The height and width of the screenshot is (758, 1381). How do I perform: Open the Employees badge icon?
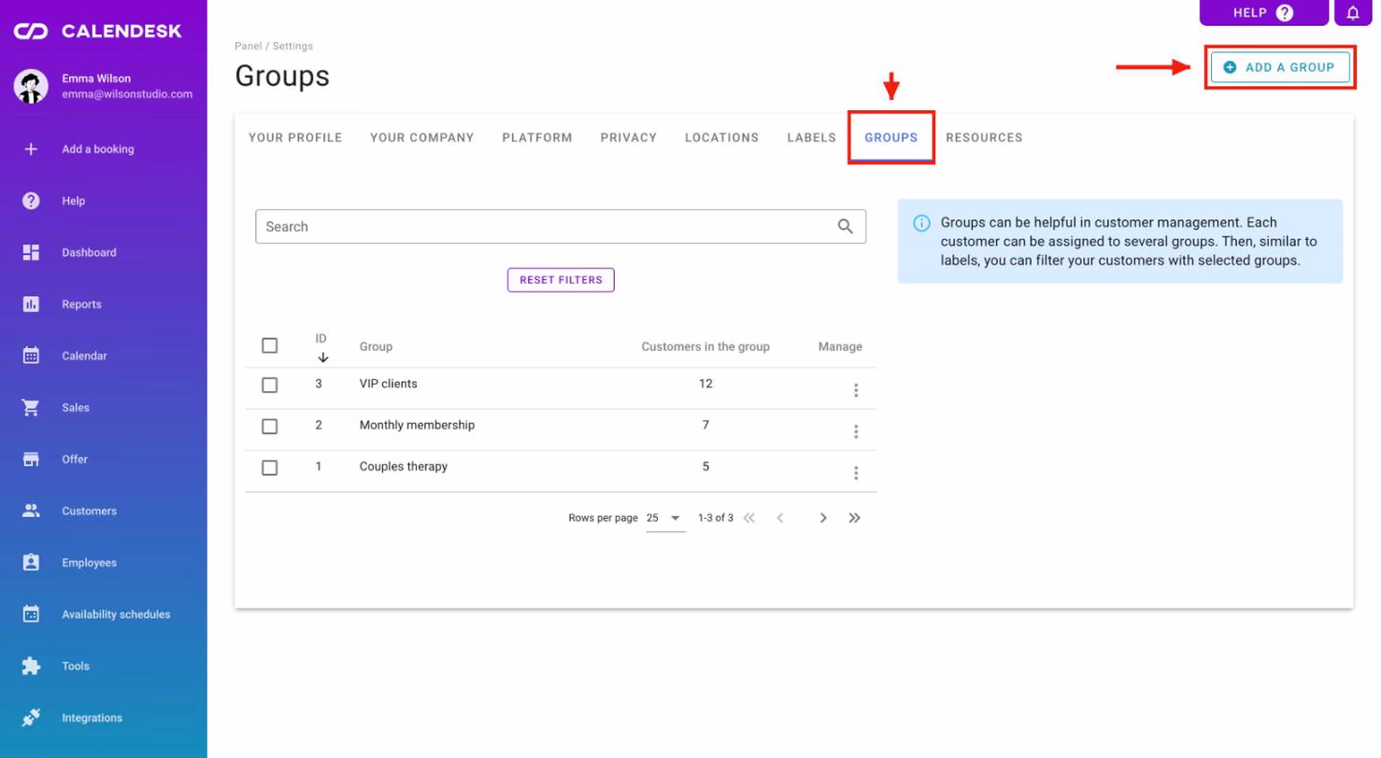31,563
